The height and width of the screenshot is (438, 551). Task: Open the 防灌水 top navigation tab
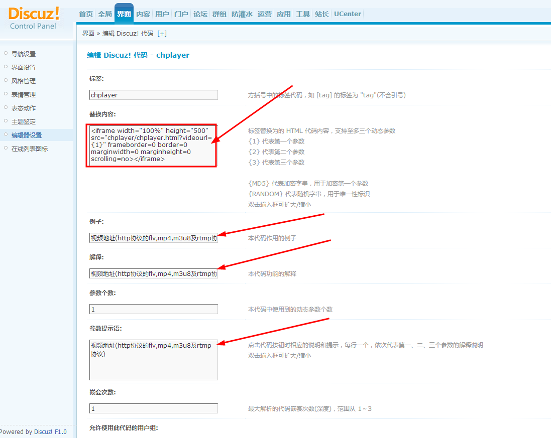[242, 14]
